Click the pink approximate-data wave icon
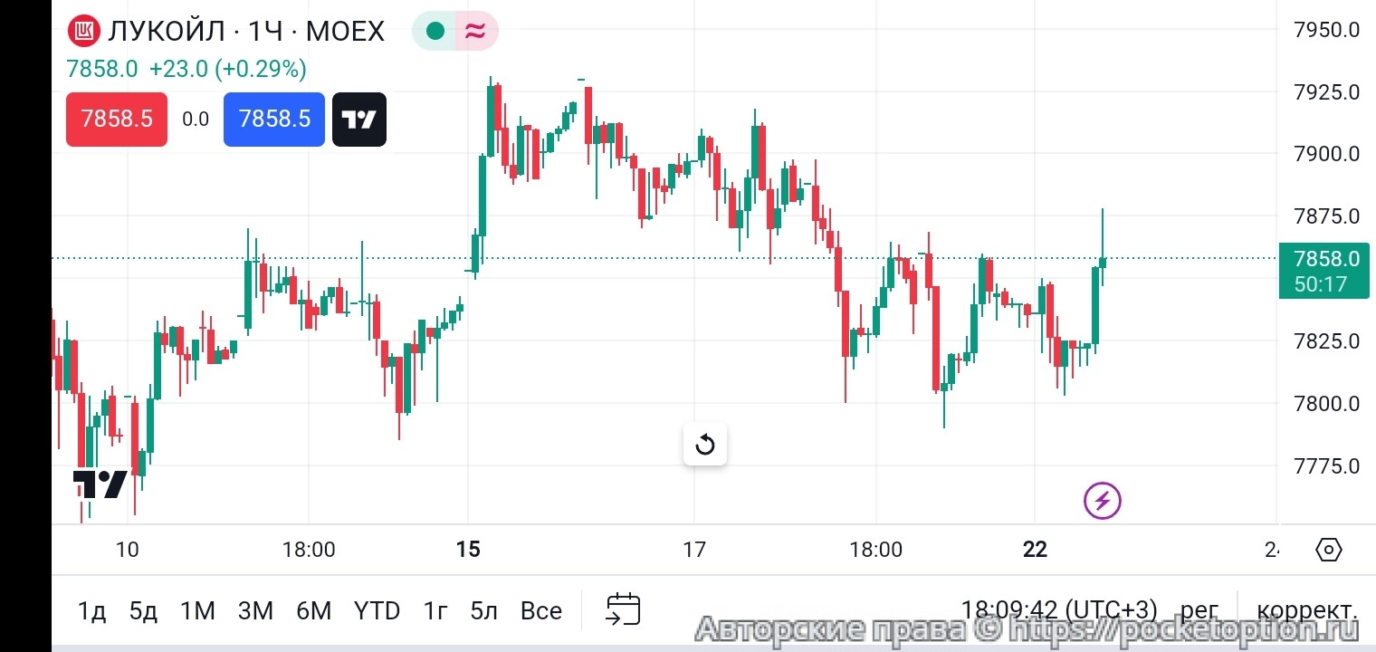 point(474,32)
